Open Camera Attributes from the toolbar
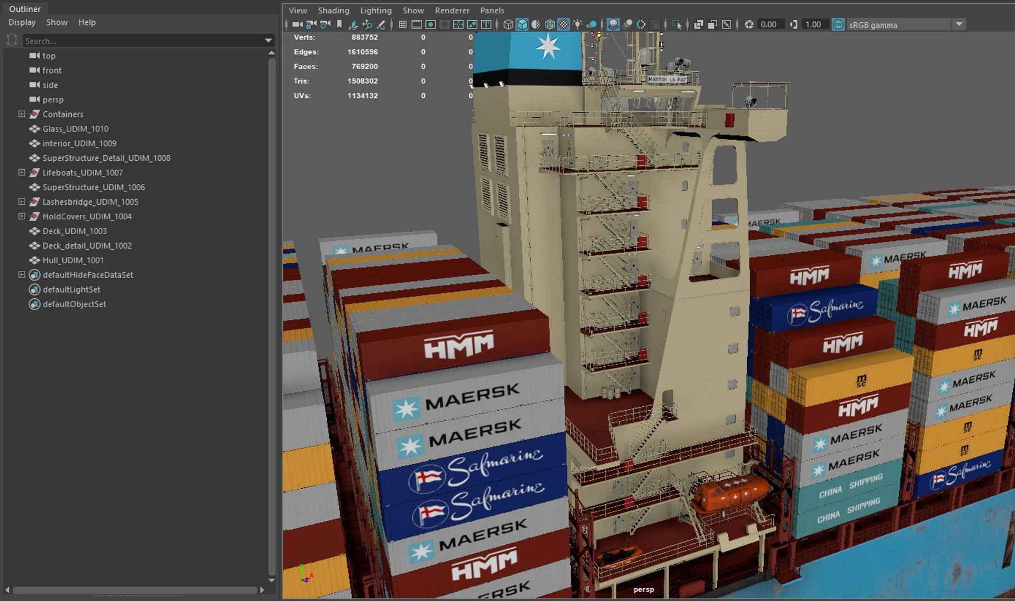The width and height of the screenshot is (1015, 601). (x=325, y=24)
